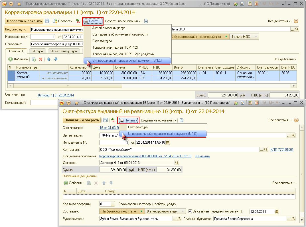Click the save diskette icon in correction window

(x=47, y=21)
